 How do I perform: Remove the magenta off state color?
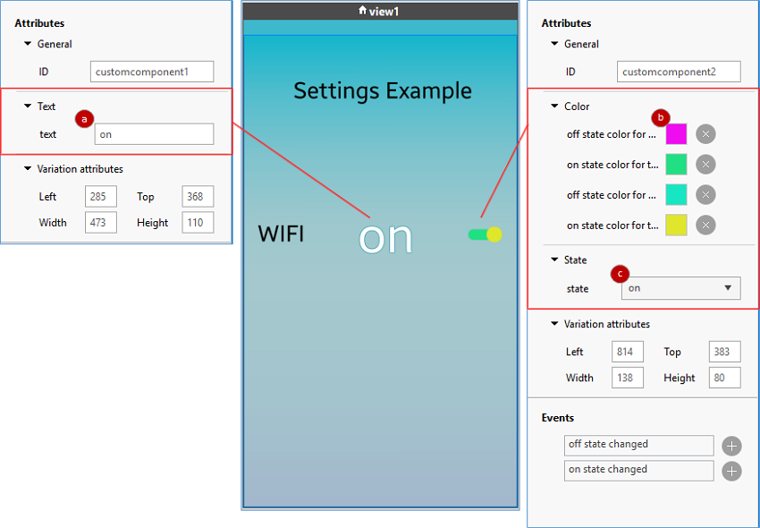coord(705,133)
